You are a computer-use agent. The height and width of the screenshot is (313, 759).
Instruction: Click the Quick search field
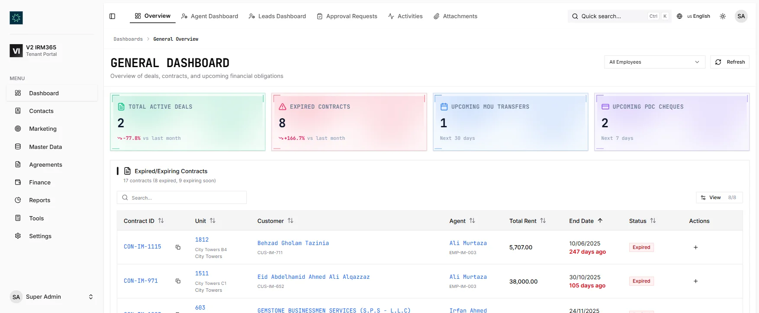click(619, 16)
